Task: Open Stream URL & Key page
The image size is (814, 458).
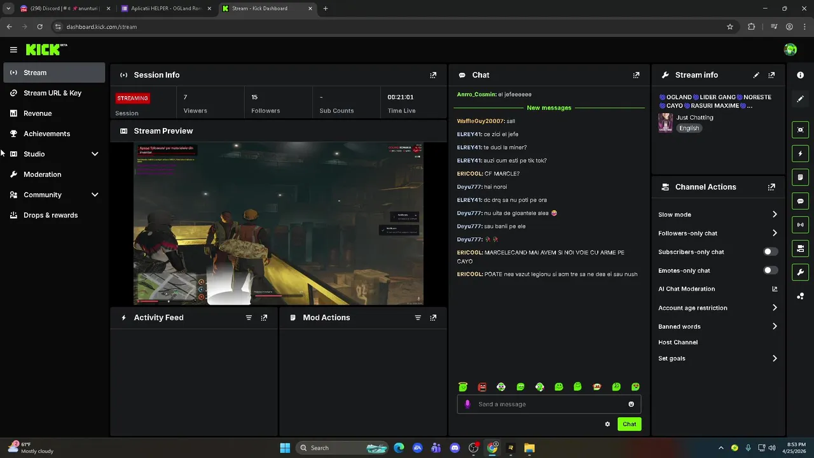Action: click(54, 93)
